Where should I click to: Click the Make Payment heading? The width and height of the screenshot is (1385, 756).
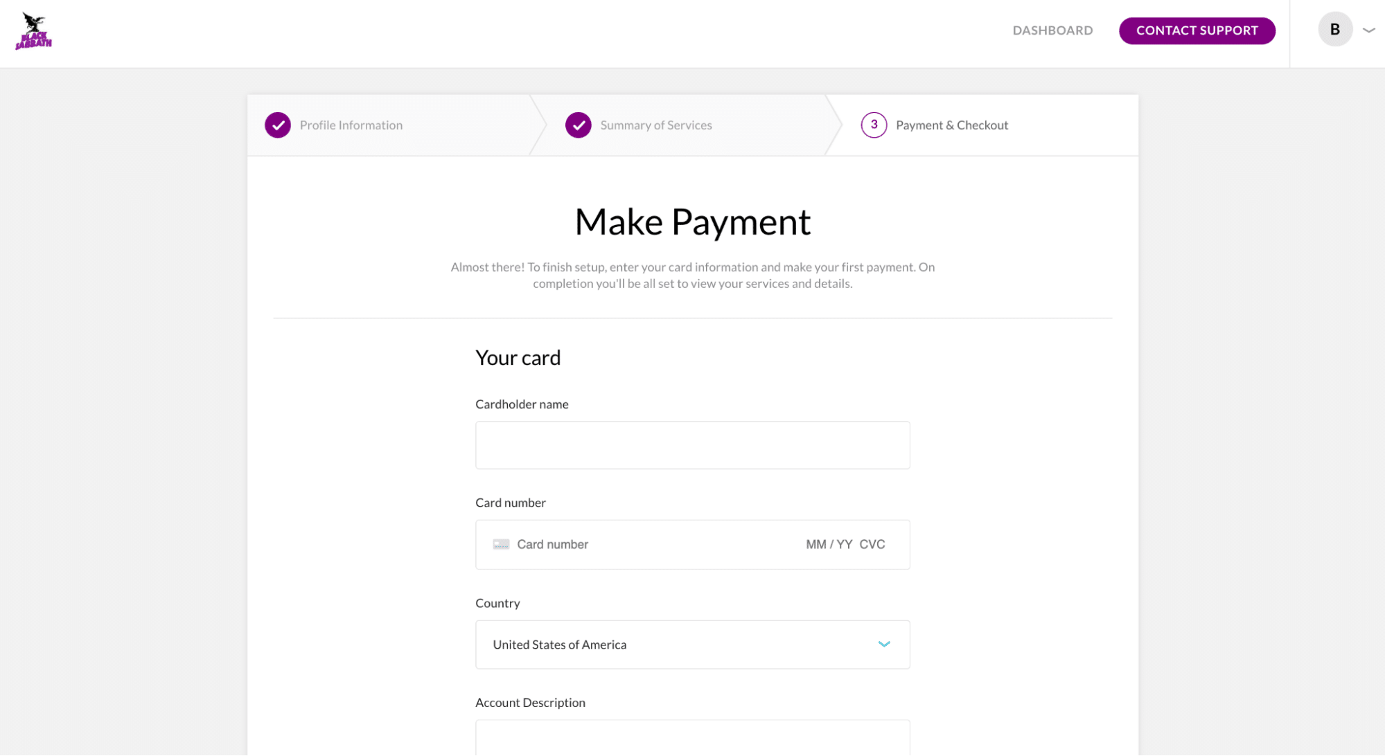click(x=692, y=222)
